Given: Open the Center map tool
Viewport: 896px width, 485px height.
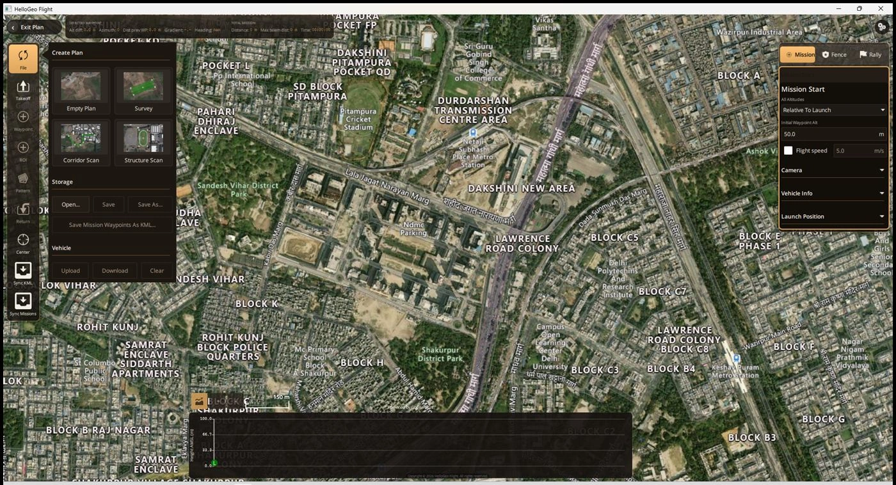Looking at the screenshot, I should (x=23, y=242).
